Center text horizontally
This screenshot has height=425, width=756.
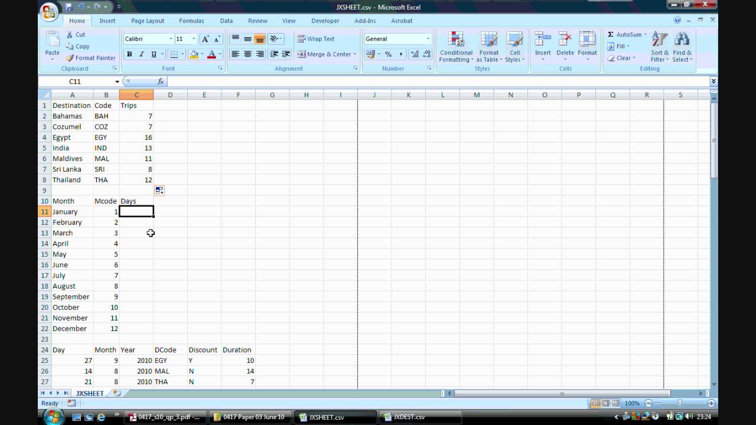tap(247, 54)
